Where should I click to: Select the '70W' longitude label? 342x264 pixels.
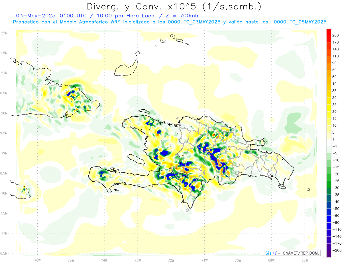coord(238,260)
